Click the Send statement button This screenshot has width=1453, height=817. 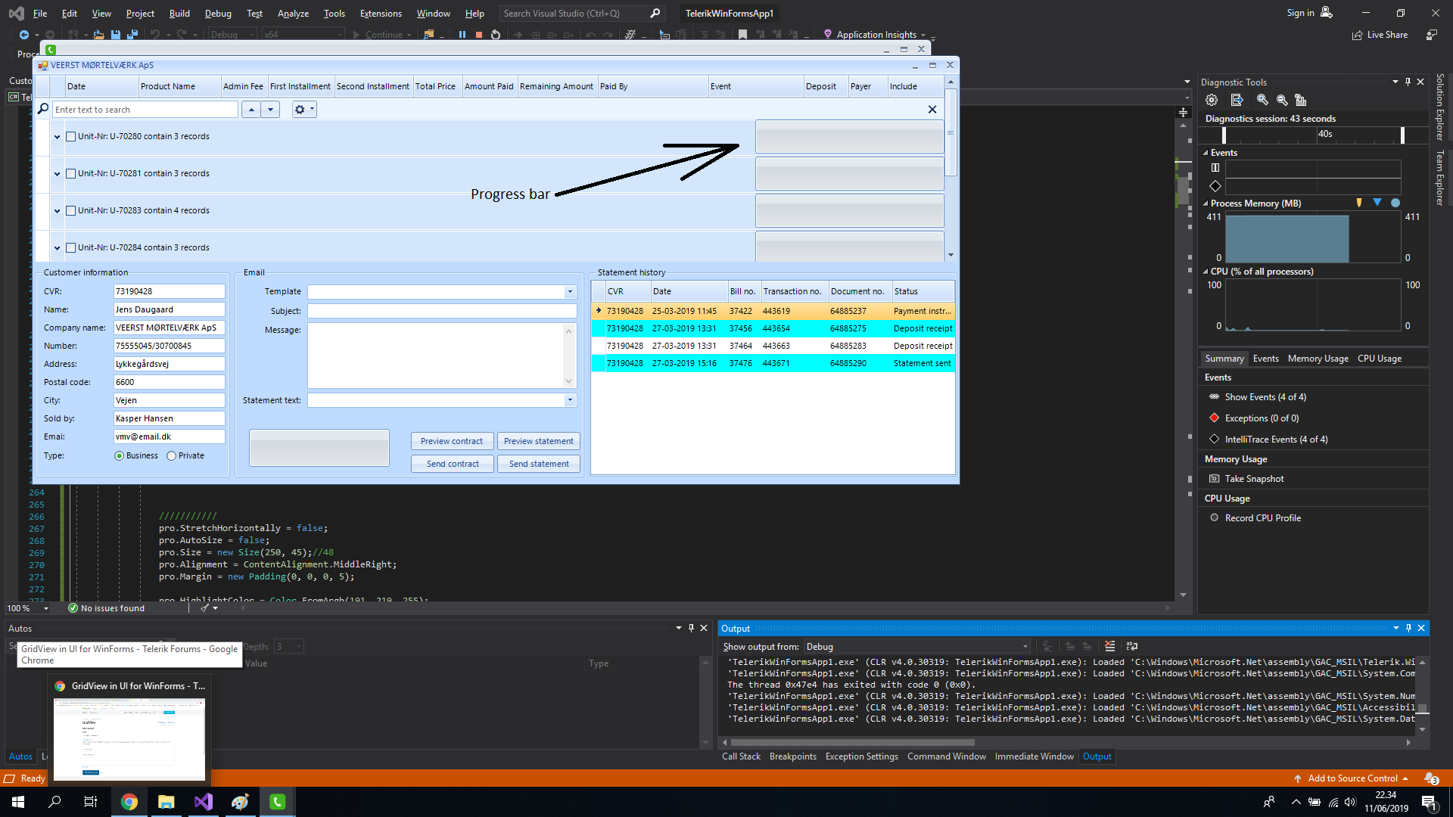pyautogui.click(x=539, y=464)
